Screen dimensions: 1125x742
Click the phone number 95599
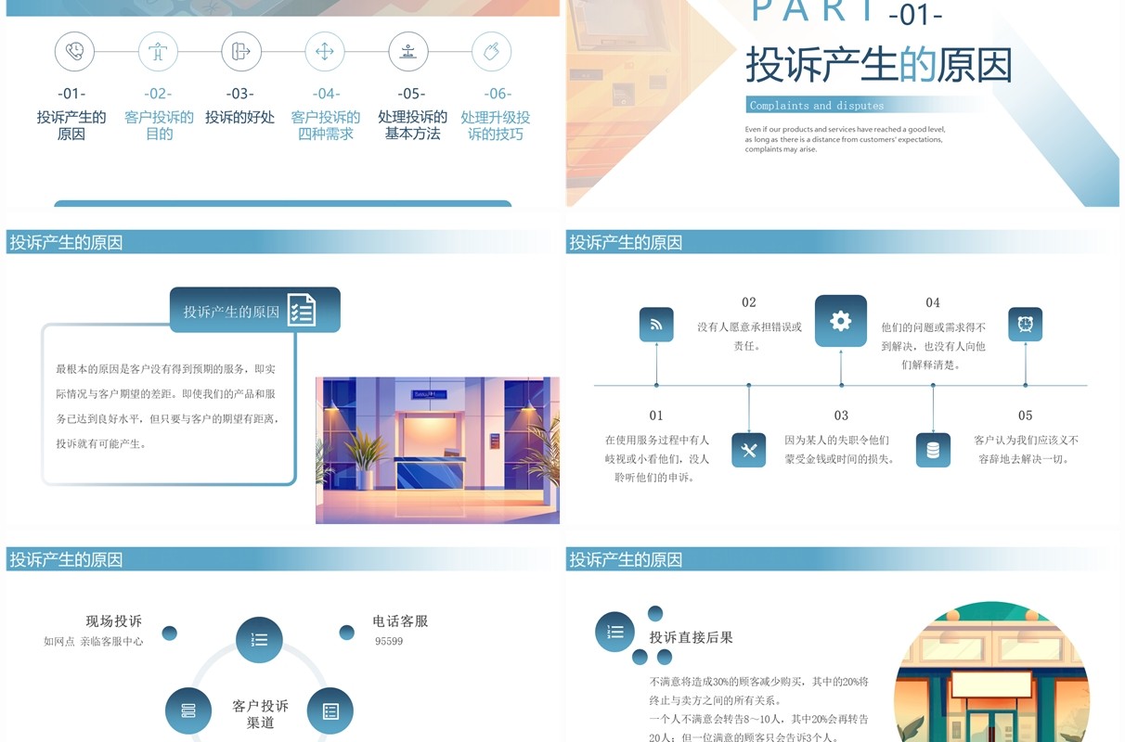389,641
